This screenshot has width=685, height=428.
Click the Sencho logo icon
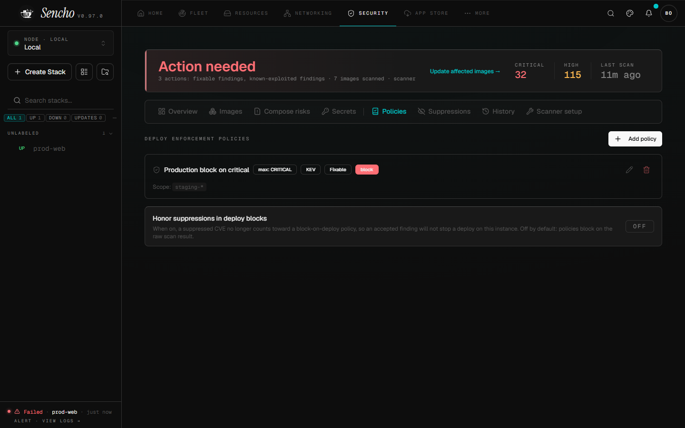tap(27, 13)
